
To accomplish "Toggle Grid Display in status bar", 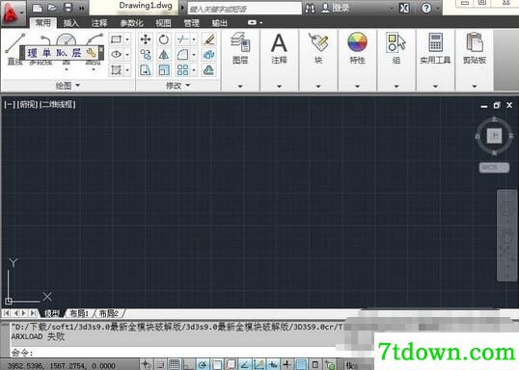I will click(x=175, y=364).
